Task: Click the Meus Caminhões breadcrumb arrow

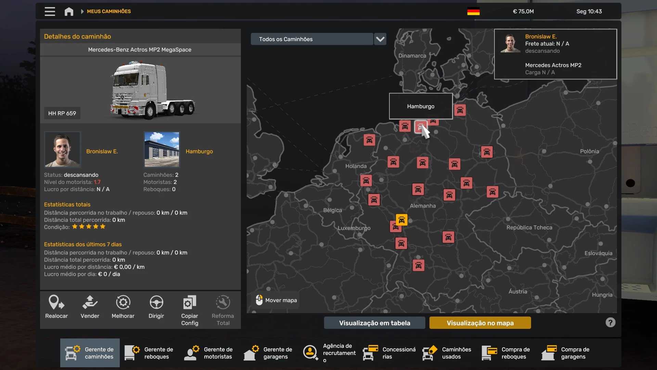Action: point(82,11)
